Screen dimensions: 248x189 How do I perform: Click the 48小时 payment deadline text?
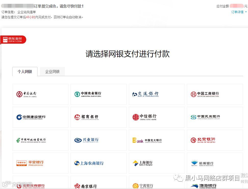[31, 17]
